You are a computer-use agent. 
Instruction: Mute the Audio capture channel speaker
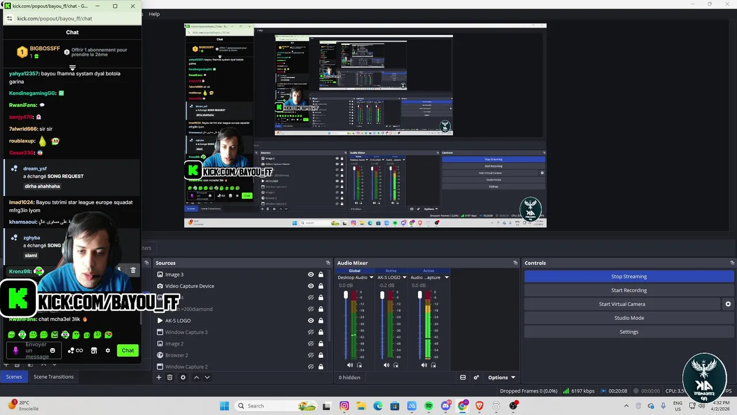point(424,365)
